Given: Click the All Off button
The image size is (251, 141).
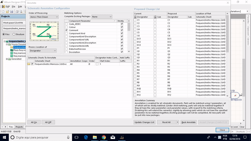Looking at the screenshot, I should click(x=48, y=122).
